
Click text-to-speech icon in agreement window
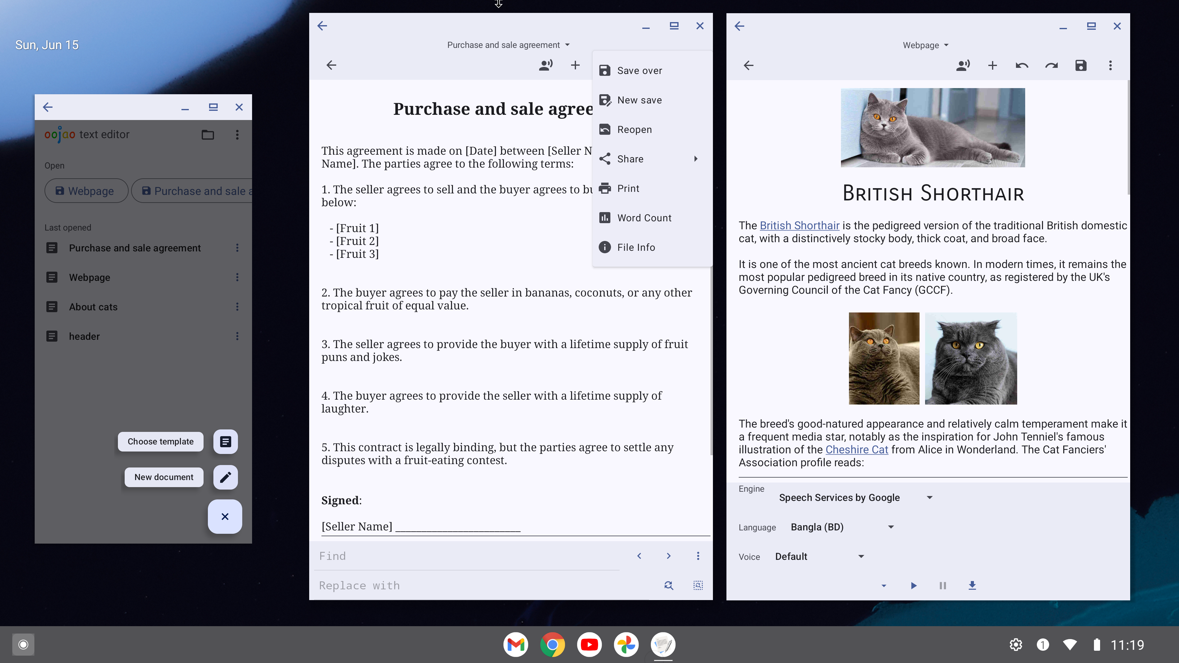tap(546, 65)
